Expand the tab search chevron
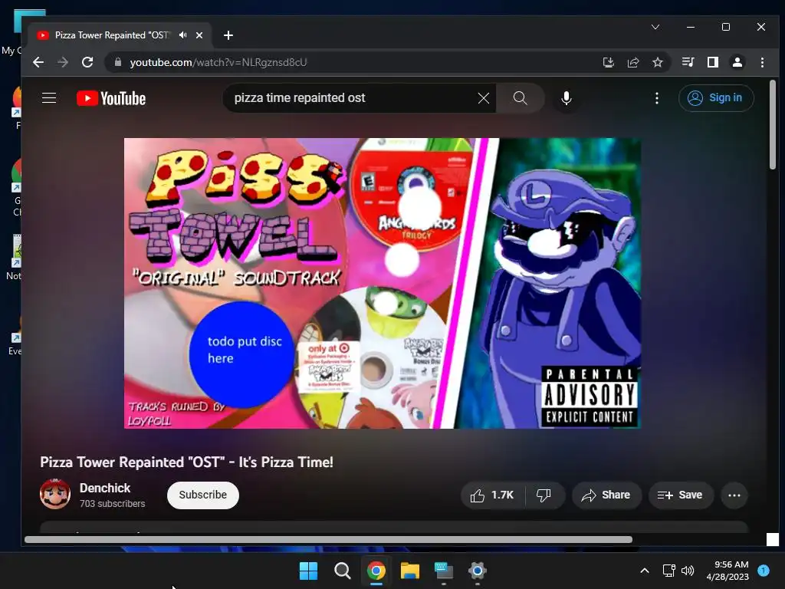This screenshot has width=785, height=589. 655,27
